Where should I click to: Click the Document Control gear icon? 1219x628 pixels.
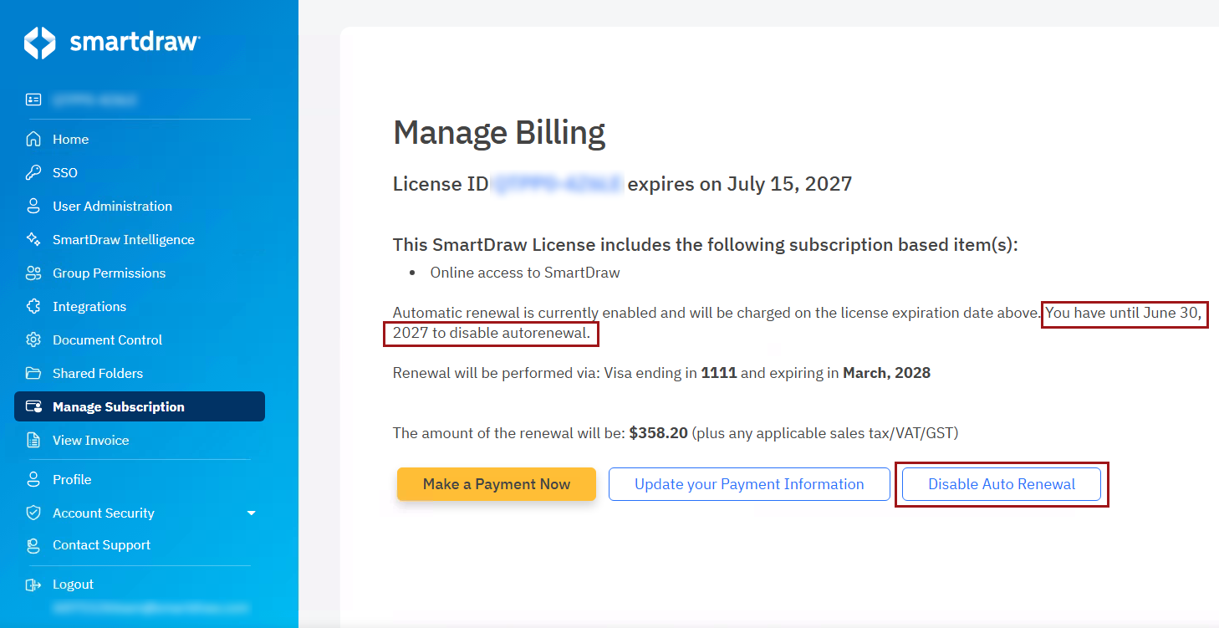point(33,340)
